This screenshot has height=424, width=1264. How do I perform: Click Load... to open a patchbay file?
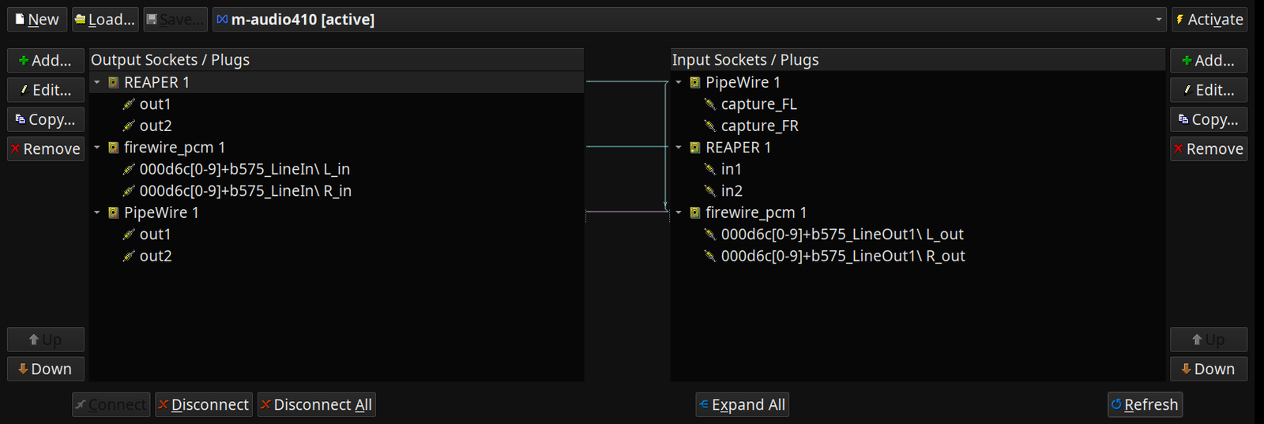(x=105, y=20)
